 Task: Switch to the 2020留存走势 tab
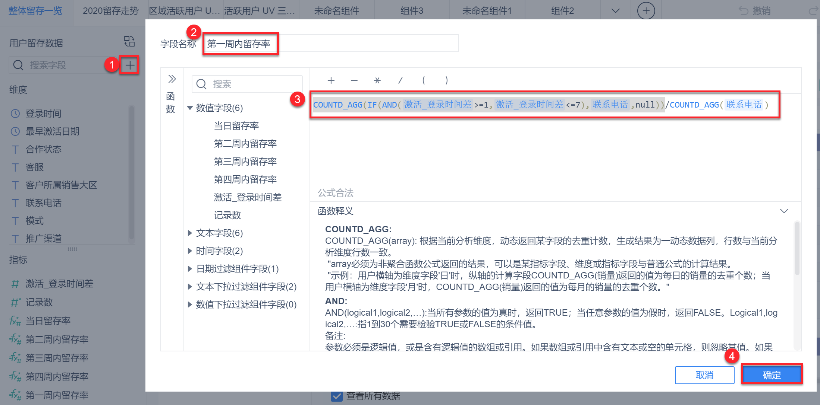(x=110, y=10)
